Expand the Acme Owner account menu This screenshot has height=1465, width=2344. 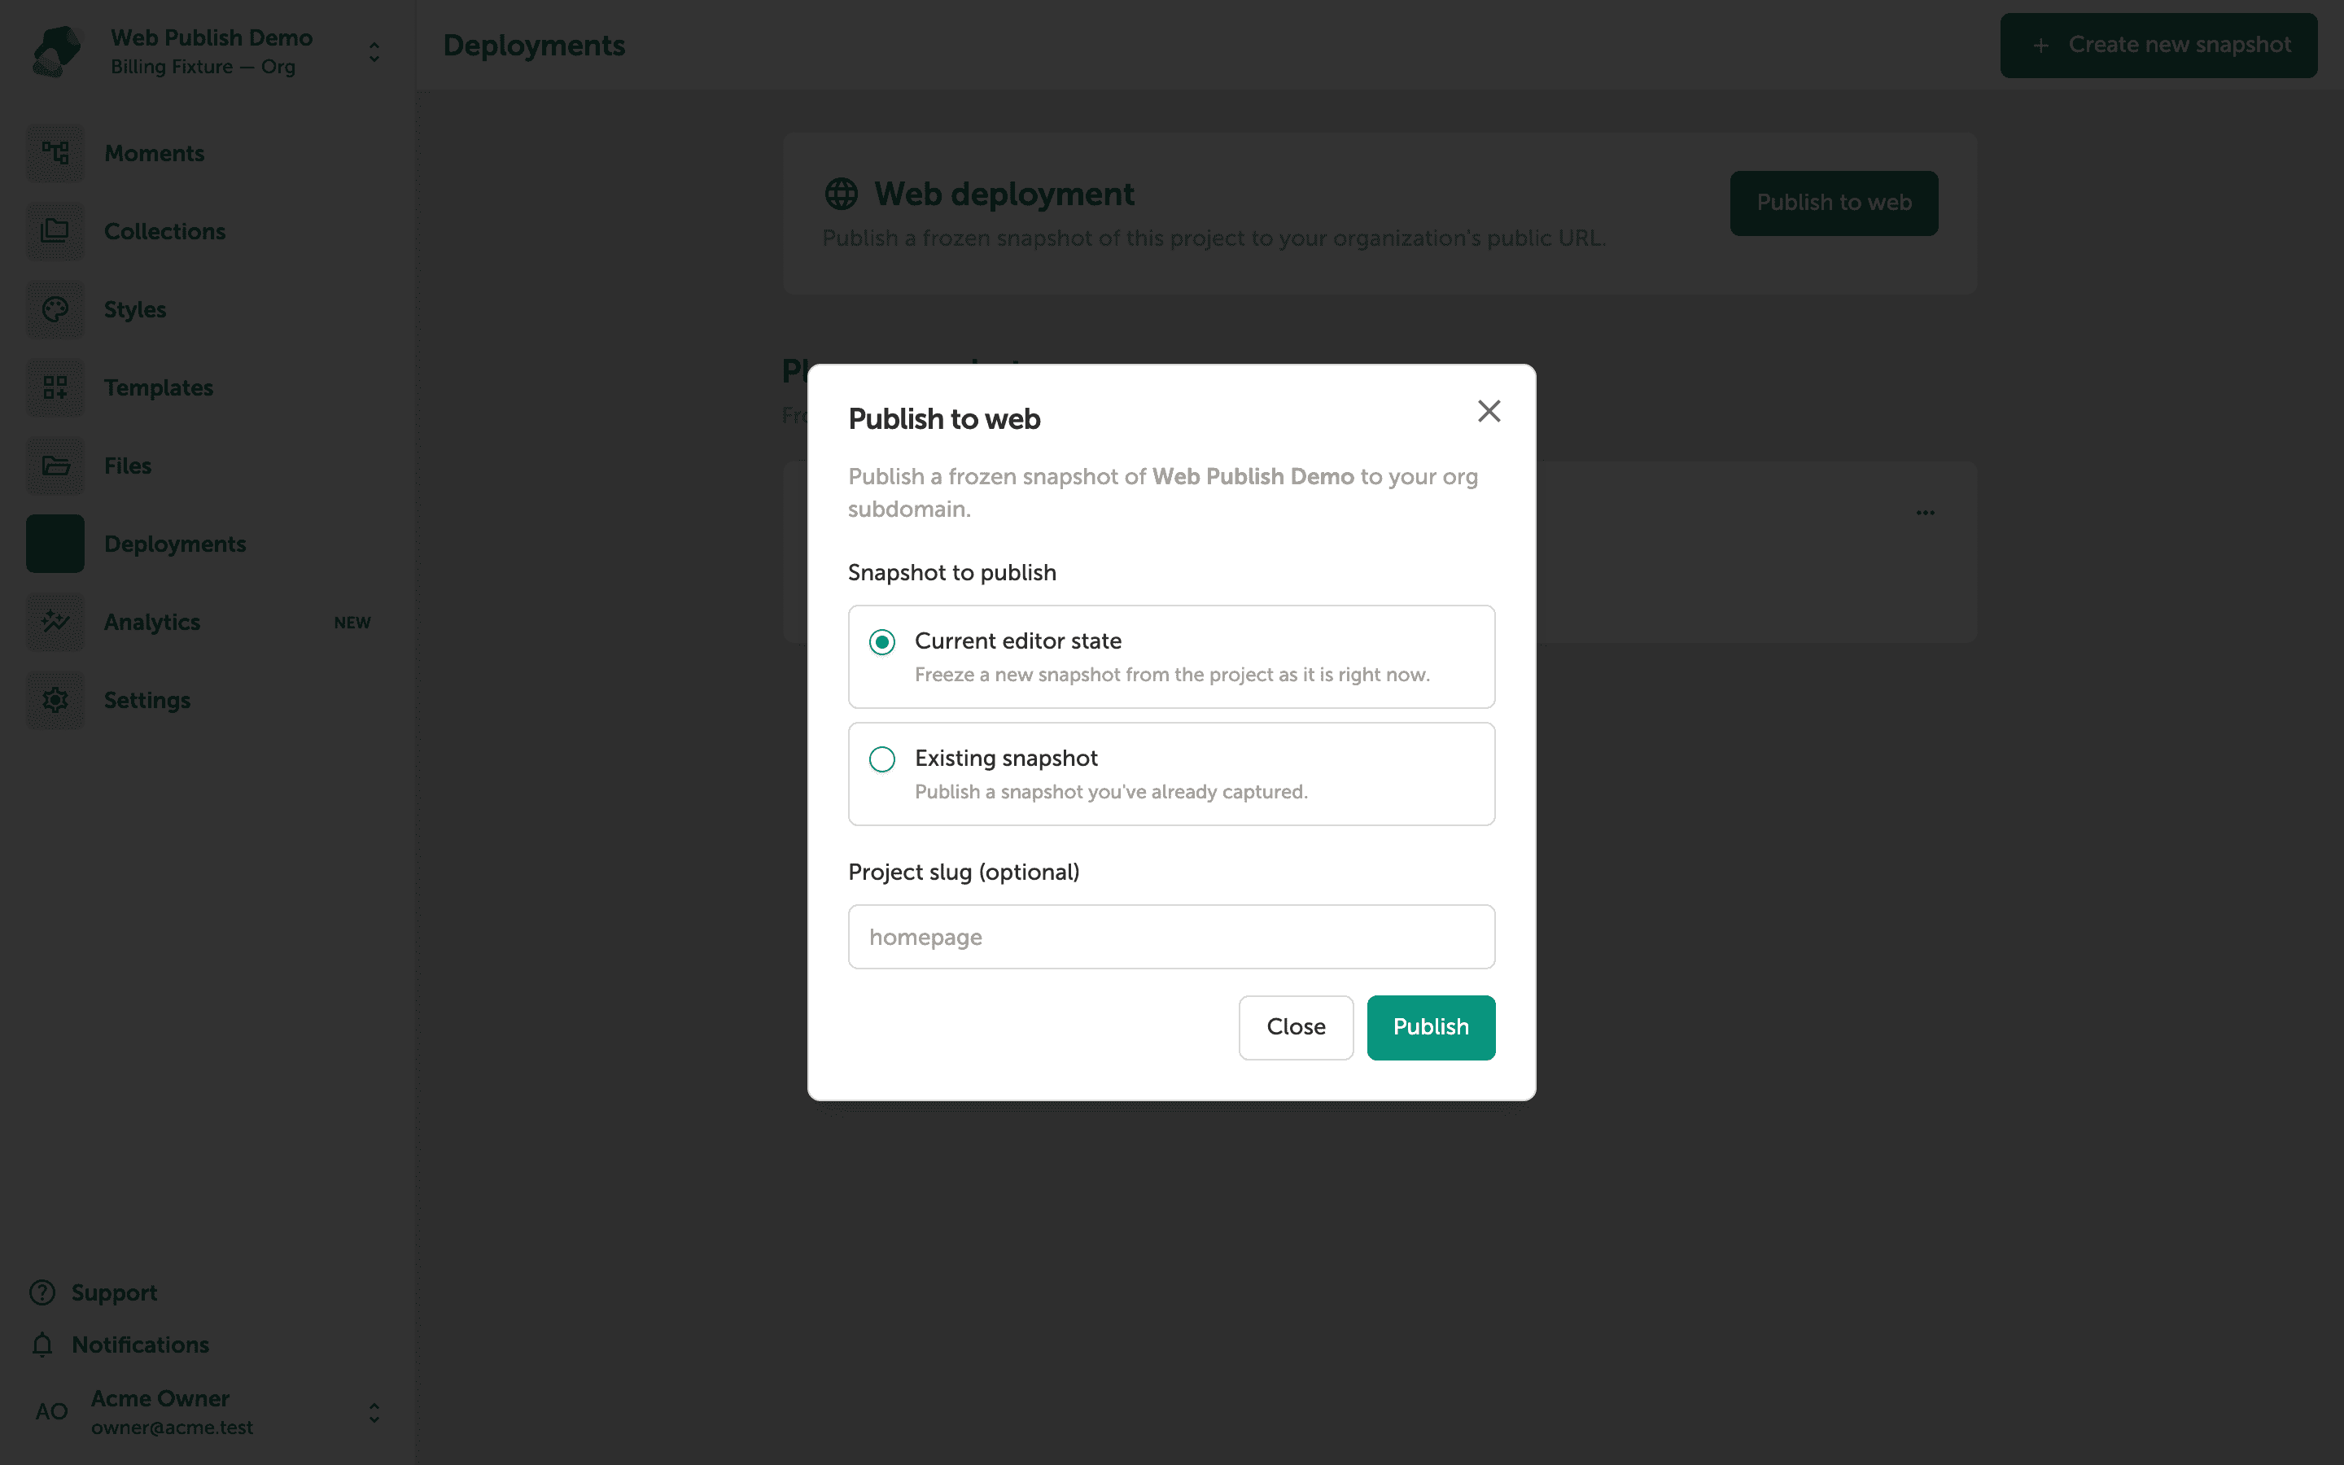[374, 1413]
